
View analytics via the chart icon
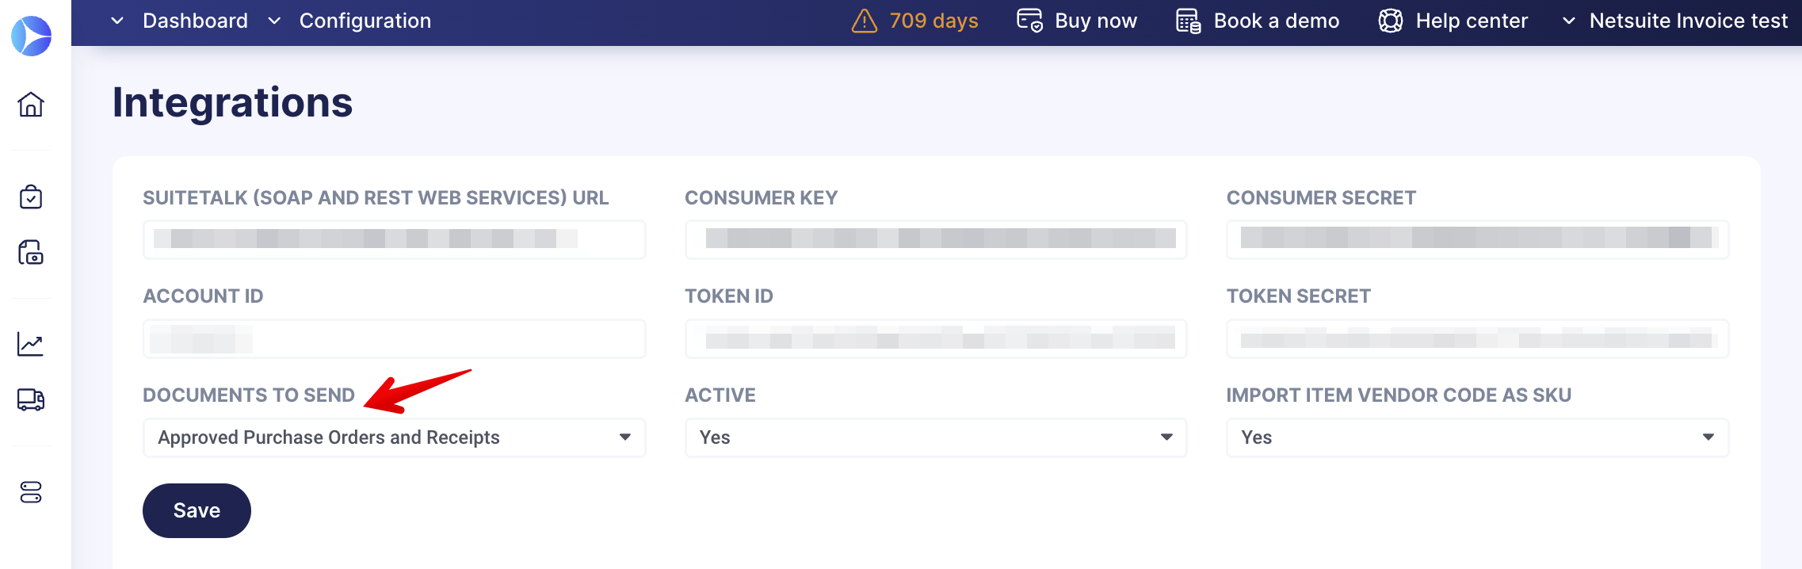30,344
